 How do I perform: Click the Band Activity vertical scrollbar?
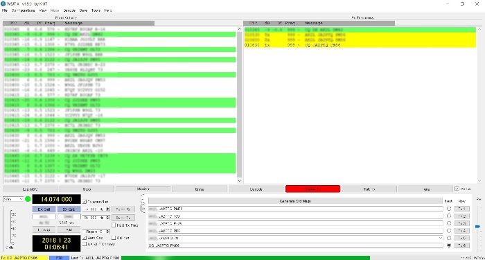tap(239, 105)
